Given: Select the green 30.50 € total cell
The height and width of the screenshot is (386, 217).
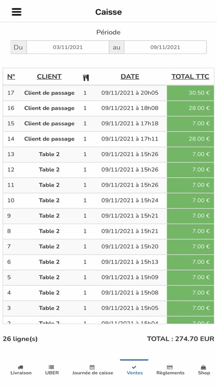Looking at the screenshot, I should 190,93.
